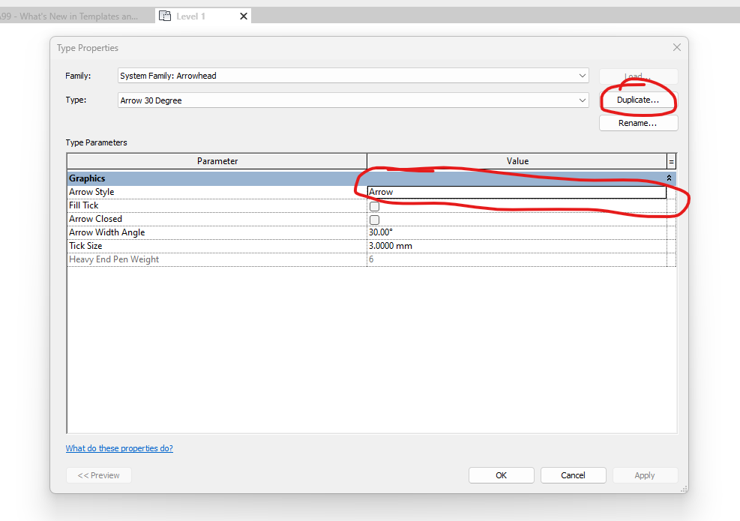The width and height of the screenshot is (740, 521).
Task: Click the Arrow Style value field
Action: (x=516, y=192)
